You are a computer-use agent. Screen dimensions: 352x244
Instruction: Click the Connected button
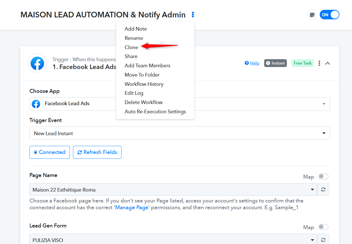pyautogui.click(x=49, y=152)
